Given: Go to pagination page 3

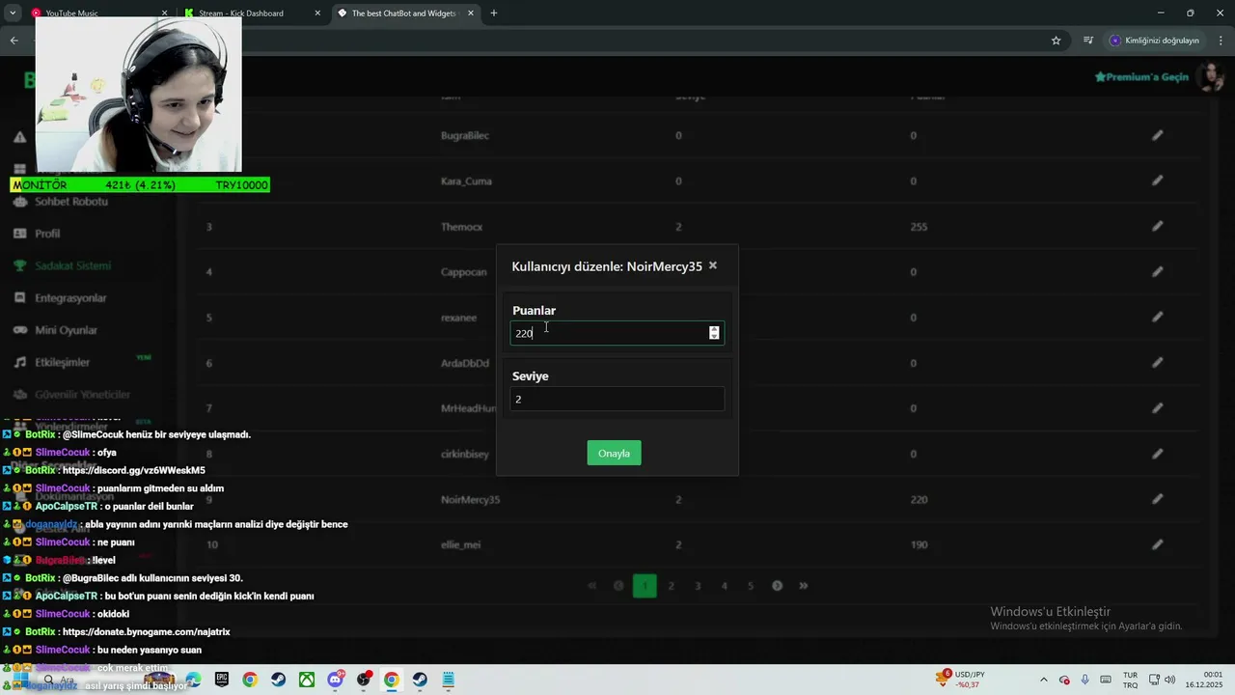Looking at the screenshot, I should (x=698, y=585).
